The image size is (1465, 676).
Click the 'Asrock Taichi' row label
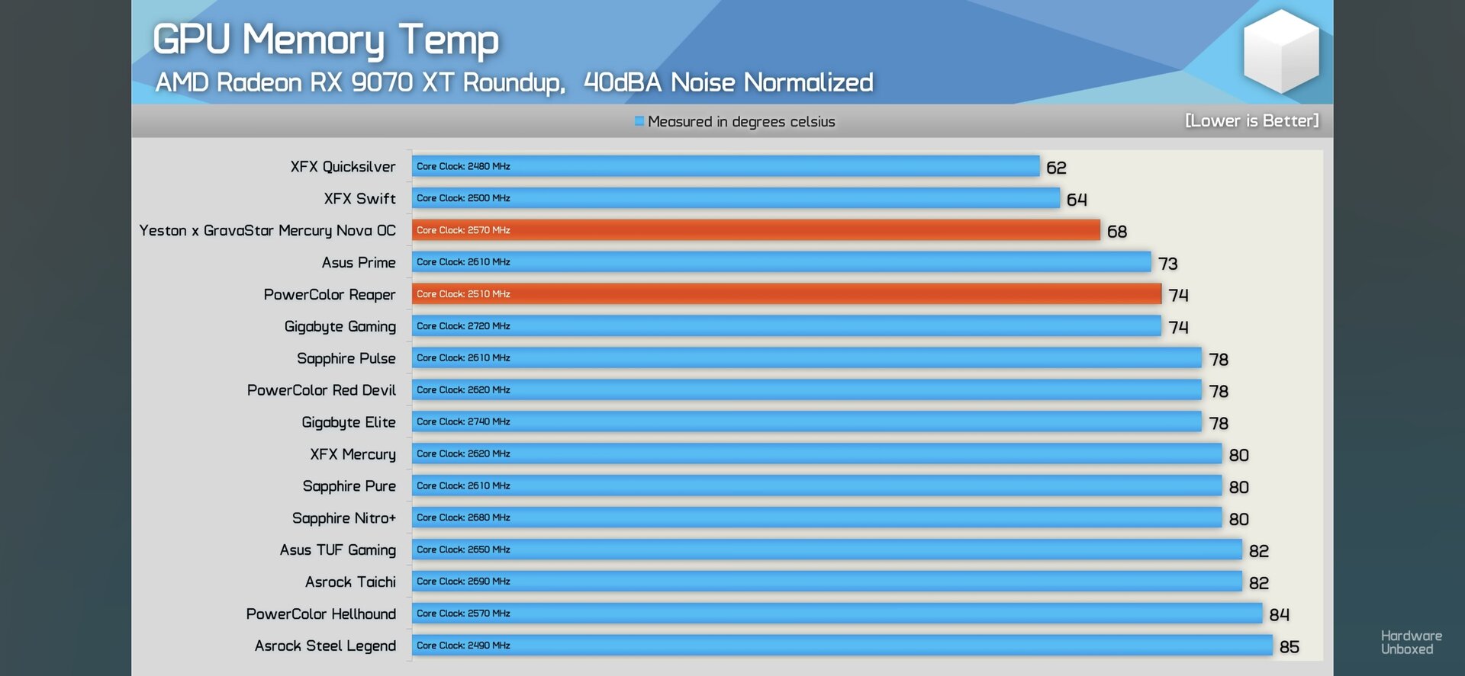[x=350, y=582]
